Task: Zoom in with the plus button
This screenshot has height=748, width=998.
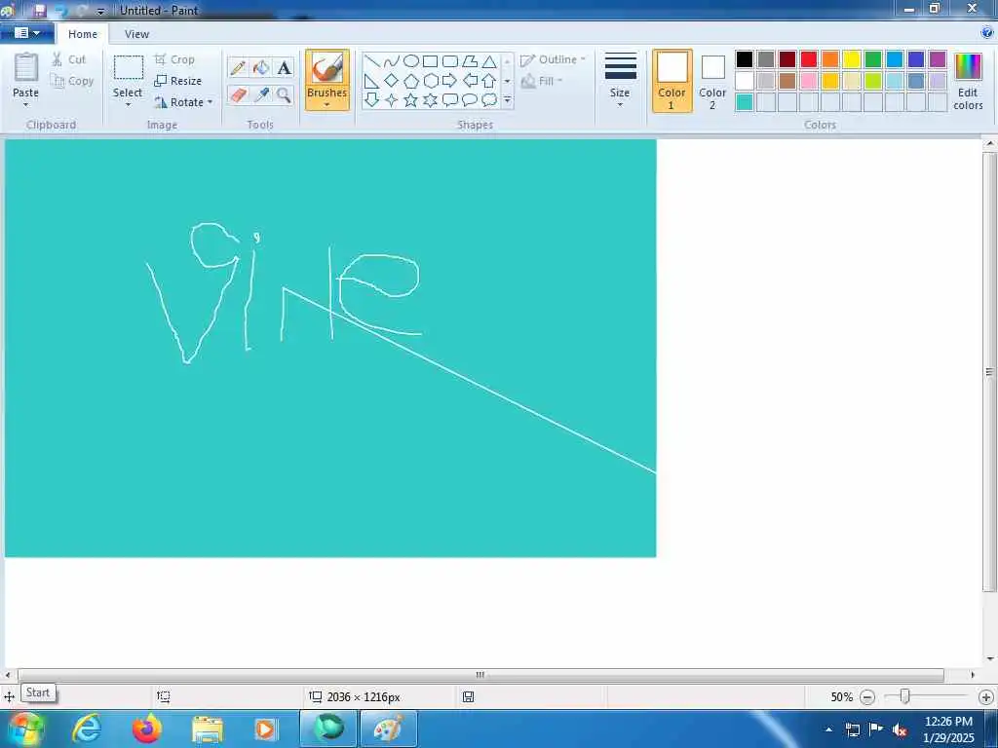Action: [x=986, y=697]
